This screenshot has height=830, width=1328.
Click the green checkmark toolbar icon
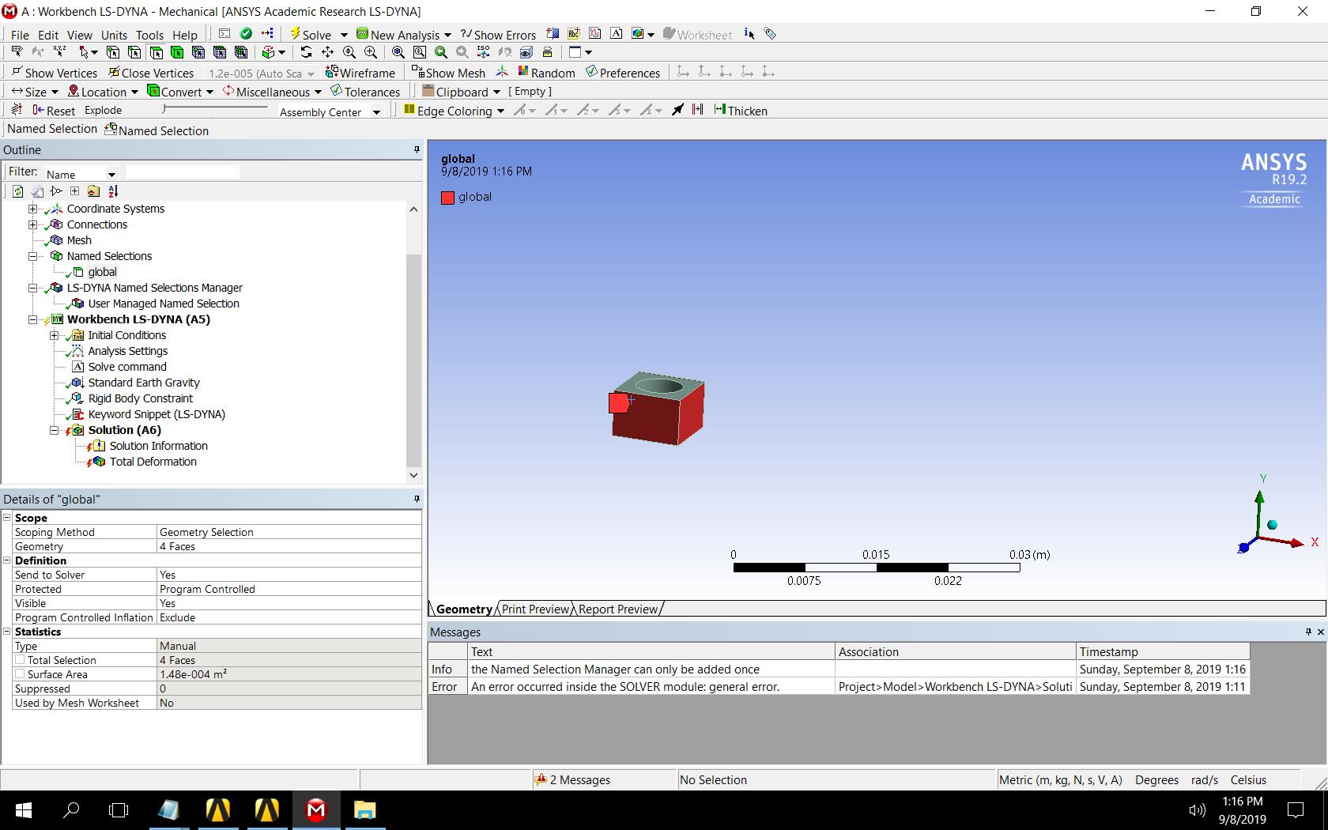[x=246, y=34]
